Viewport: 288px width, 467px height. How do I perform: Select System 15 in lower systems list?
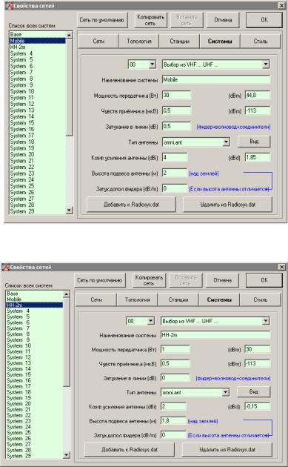click(35, 374)
